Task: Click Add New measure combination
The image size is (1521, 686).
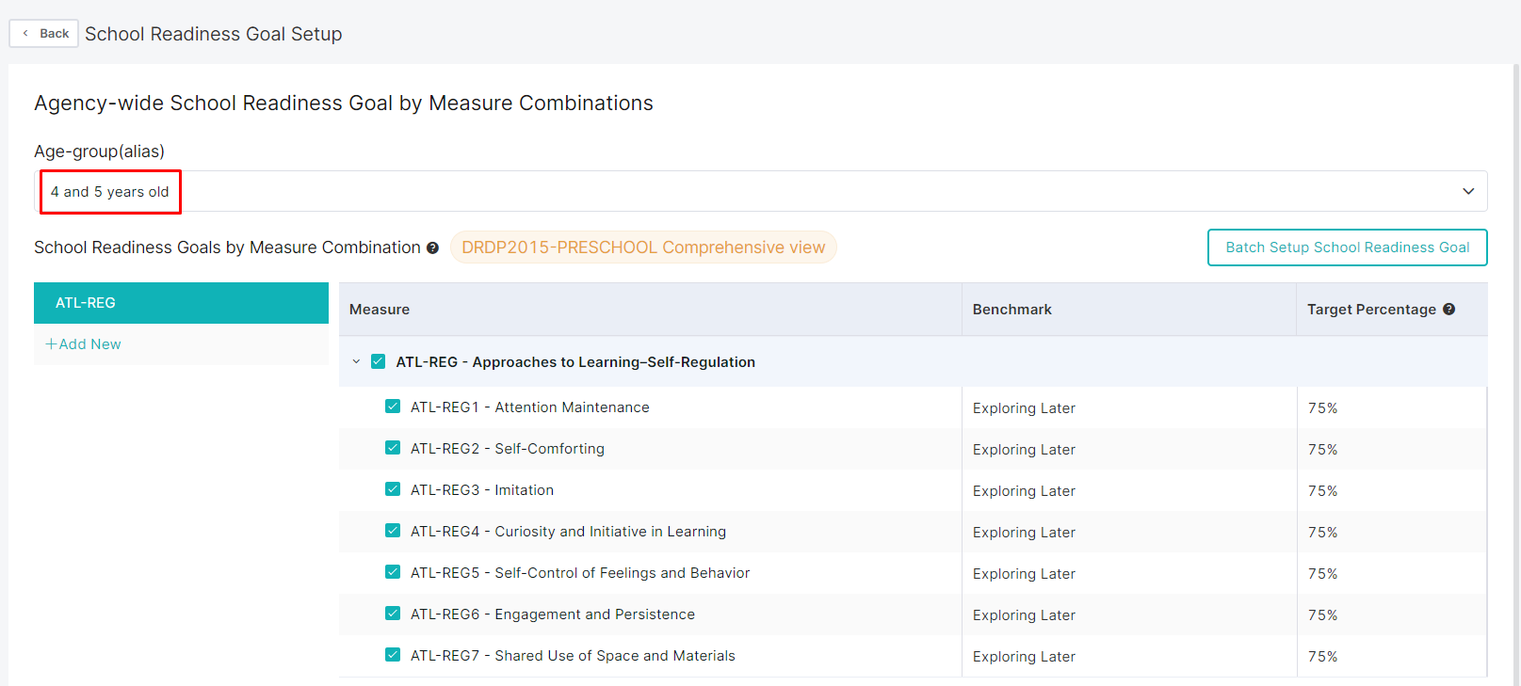Action: 84,344
